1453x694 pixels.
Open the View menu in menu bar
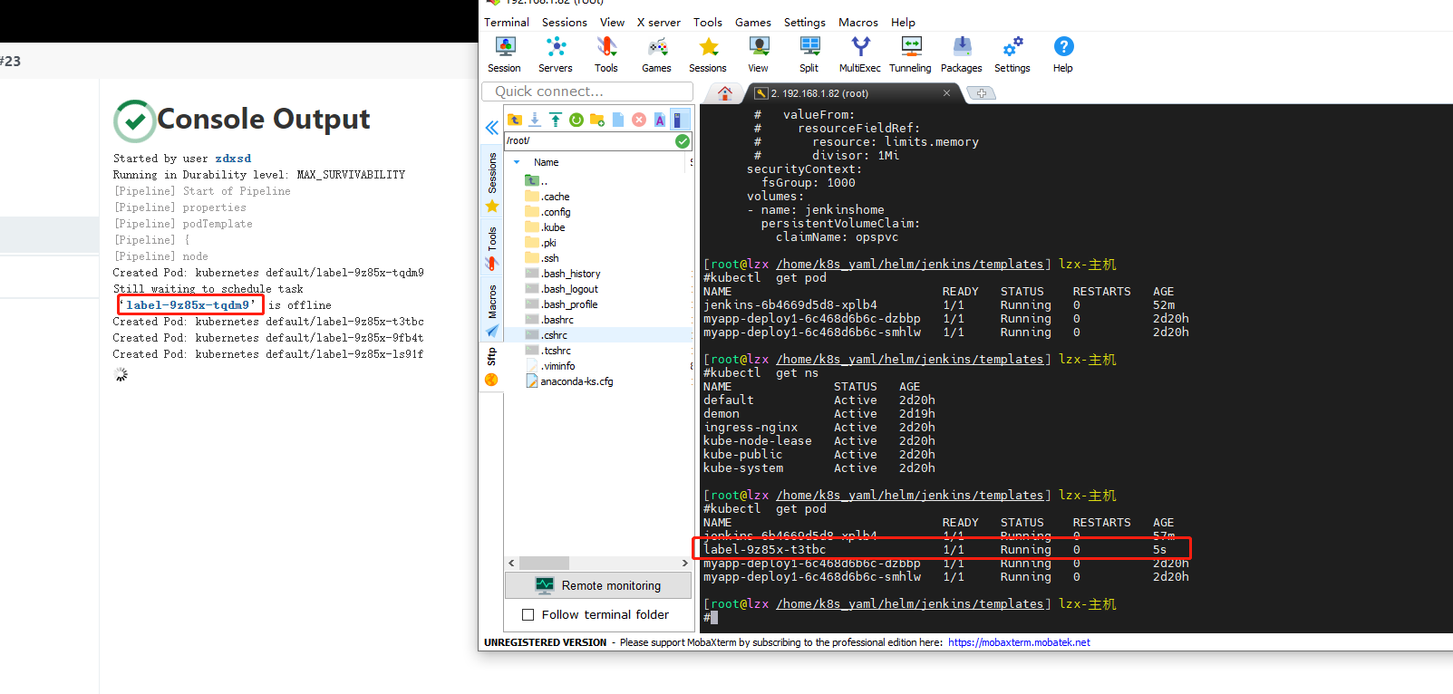coord(612,23)
